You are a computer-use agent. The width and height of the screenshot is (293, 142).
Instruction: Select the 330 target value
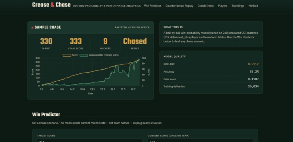pyautogui.click(x=46, y=41)
